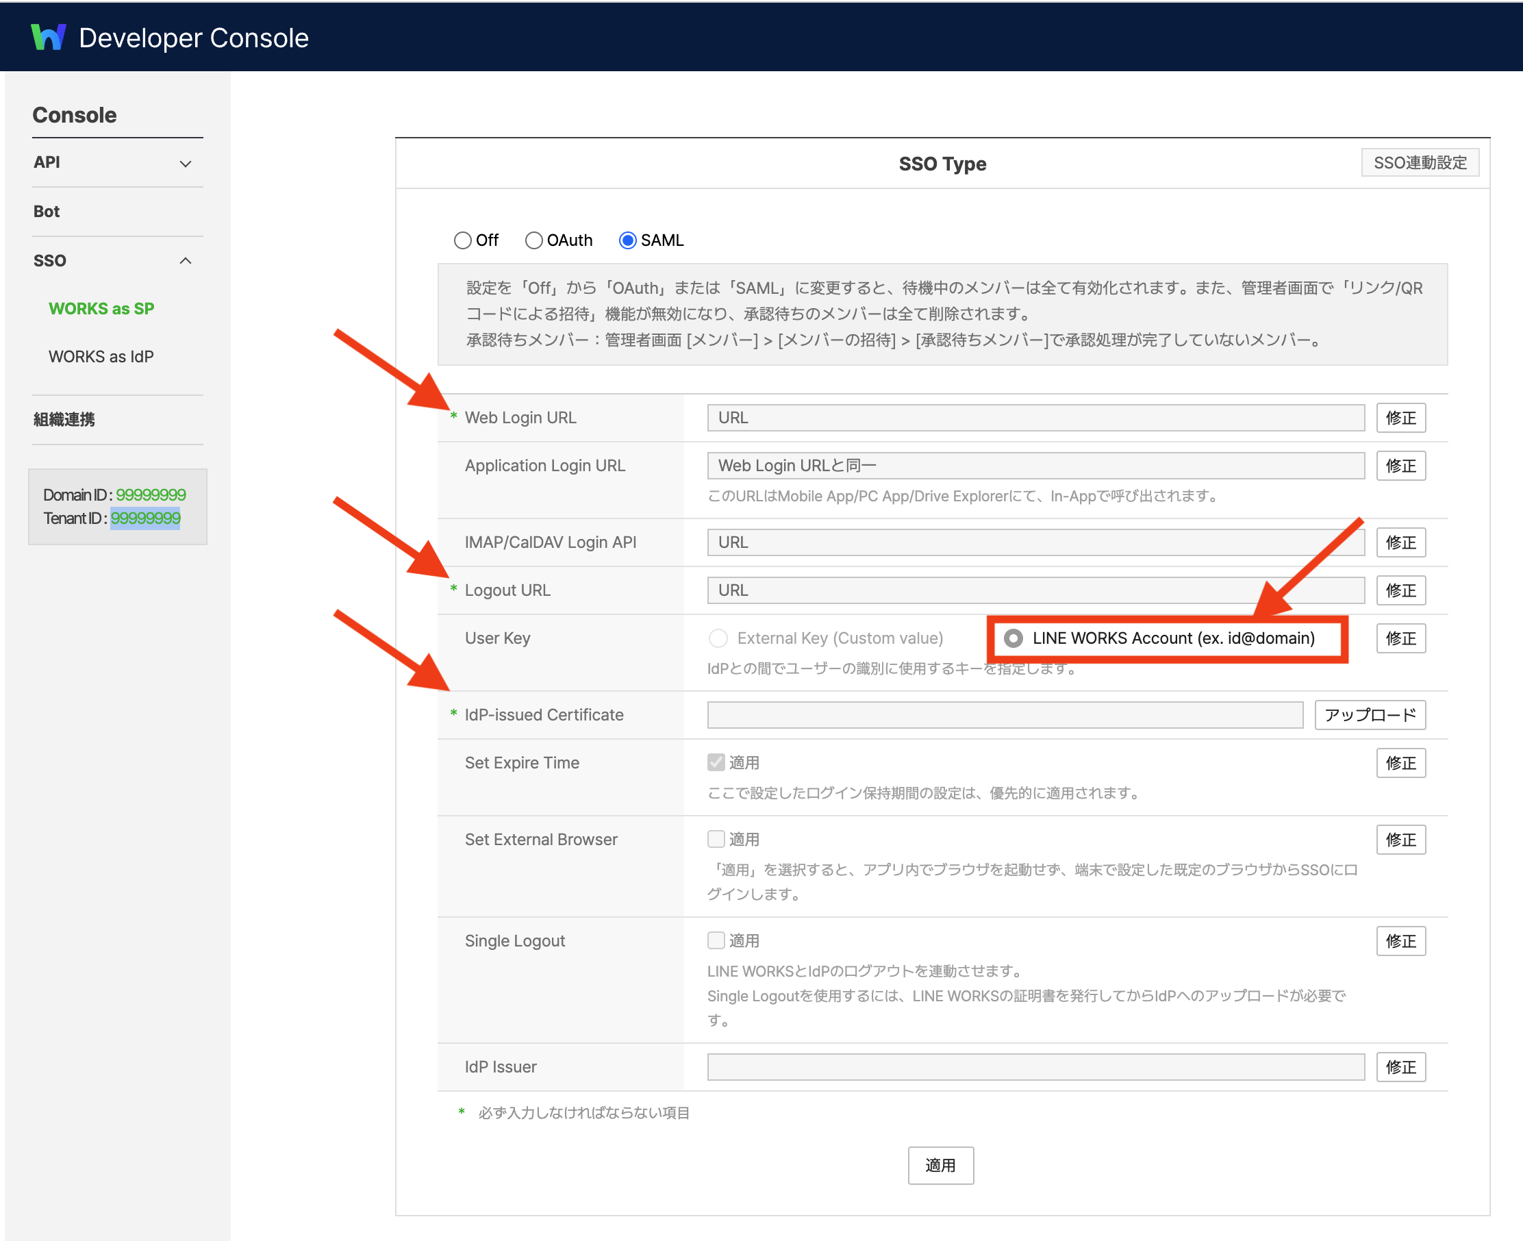Select the SAML radio button
This screenshot has width=1523, height=1241.
[x=627, y=240]
